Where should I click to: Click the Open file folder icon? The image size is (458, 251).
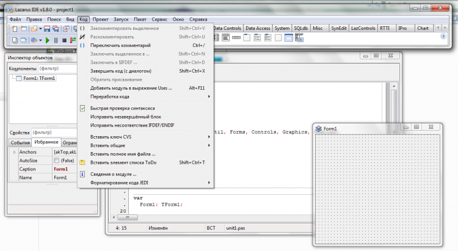point(34,28)
